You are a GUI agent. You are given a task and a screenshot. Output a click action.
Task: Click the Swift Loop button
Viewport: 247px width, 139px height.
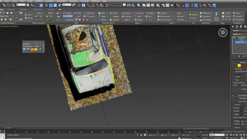pos(89,13)
